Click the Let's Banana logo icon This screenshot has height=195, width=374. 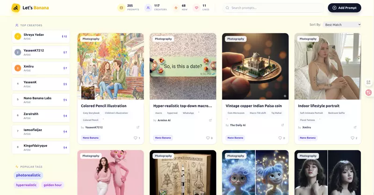pos(16,8)
